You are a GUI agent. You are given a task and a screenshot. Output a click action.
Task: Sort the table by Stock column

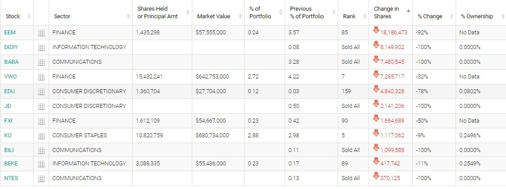tap(13, 16)
